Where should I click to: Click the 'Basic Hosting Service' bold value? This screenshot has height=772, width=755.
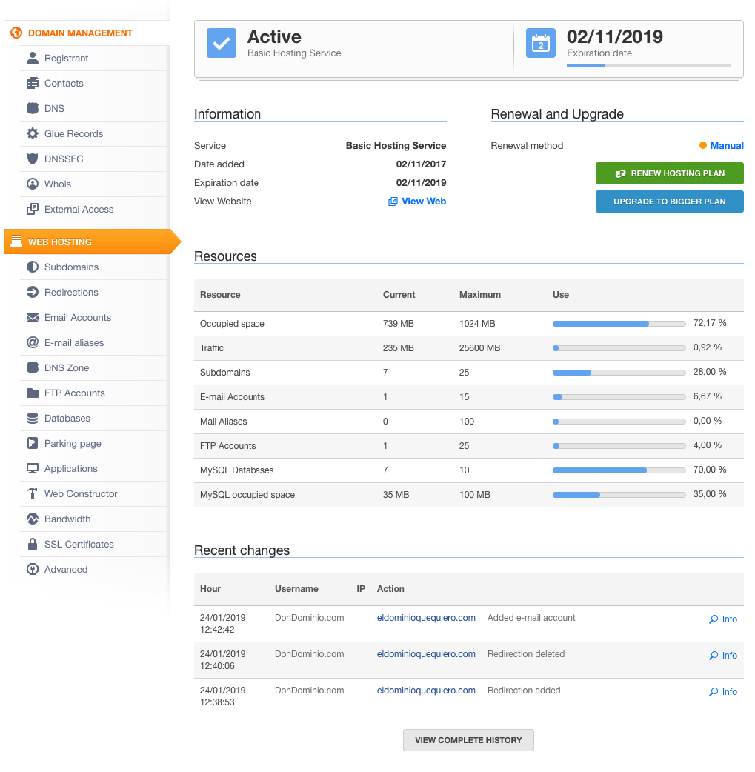[x=396, y=146]
